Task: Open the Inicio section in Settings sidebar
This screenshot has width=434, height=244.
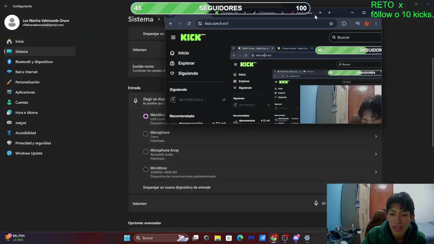Action: (40, 41)
